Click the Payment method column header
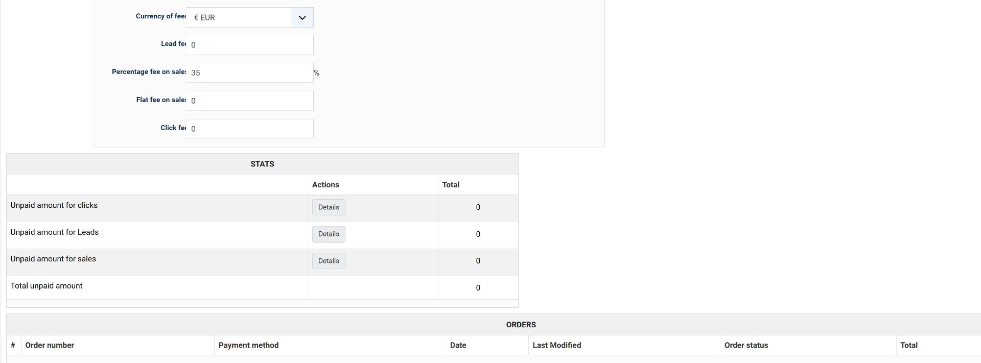981x363 pixels. pos(248,346)
